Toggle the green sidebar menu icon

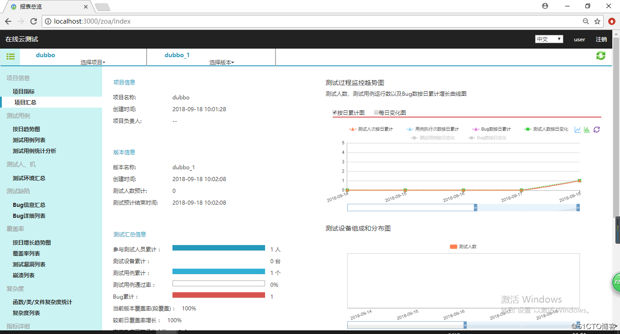coord(10,57)
